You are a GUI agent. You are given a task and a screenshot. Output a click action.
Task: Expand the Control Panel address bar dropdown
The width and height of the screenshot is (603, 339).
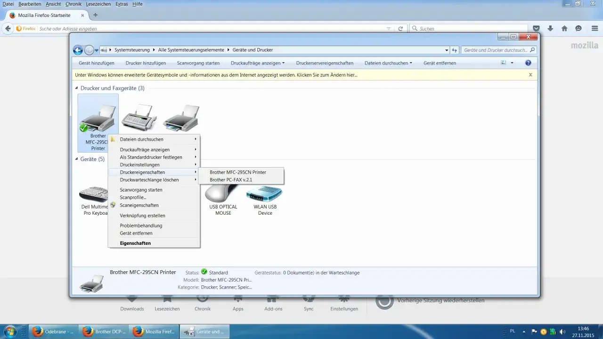pos(447,50)
